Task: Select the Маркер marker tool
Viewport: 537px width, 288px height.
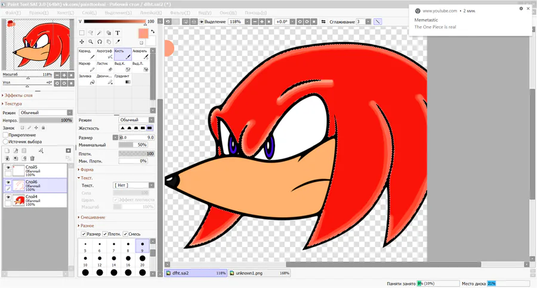Action: [87, 67]
